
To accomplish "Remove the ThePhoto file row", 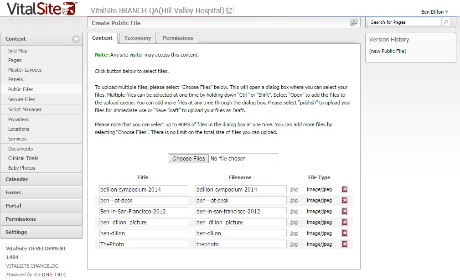I will point(345,244).
